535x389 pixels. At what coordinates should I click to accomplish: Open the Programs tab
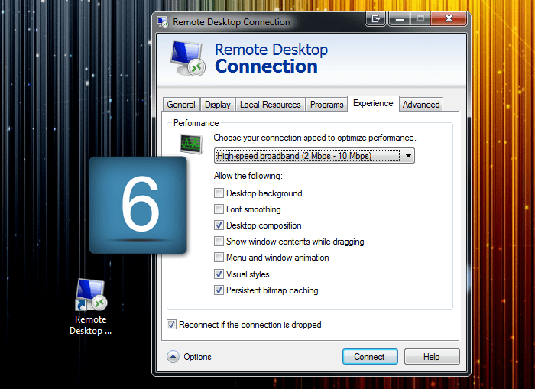(326, 105)
